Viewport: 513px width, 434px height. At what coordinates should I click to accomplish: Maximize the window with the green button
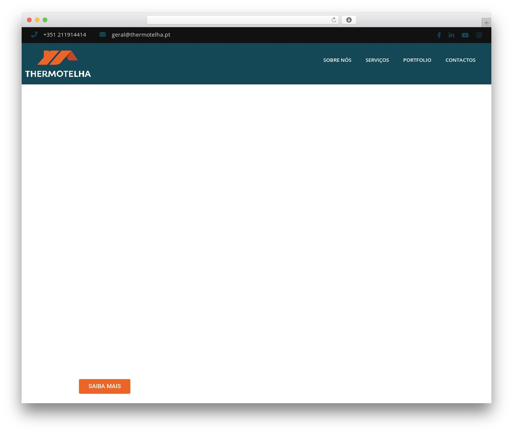(45, 20)
